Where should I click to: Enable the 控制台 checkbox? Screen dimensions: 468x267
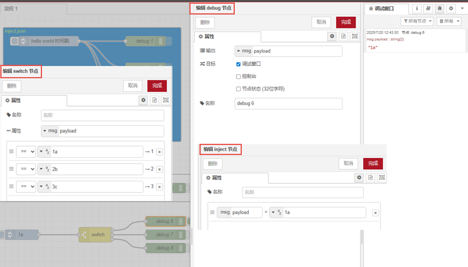click(238, 77)
